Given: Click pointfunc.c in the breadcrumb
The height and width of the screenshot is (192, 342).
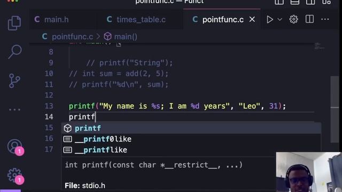Looking at the screenshot, I should coord(73,37).
